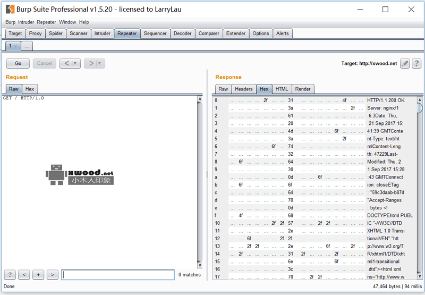Switch to the Options tab
This screenshot has width=425, height=295.
[261, 33]
